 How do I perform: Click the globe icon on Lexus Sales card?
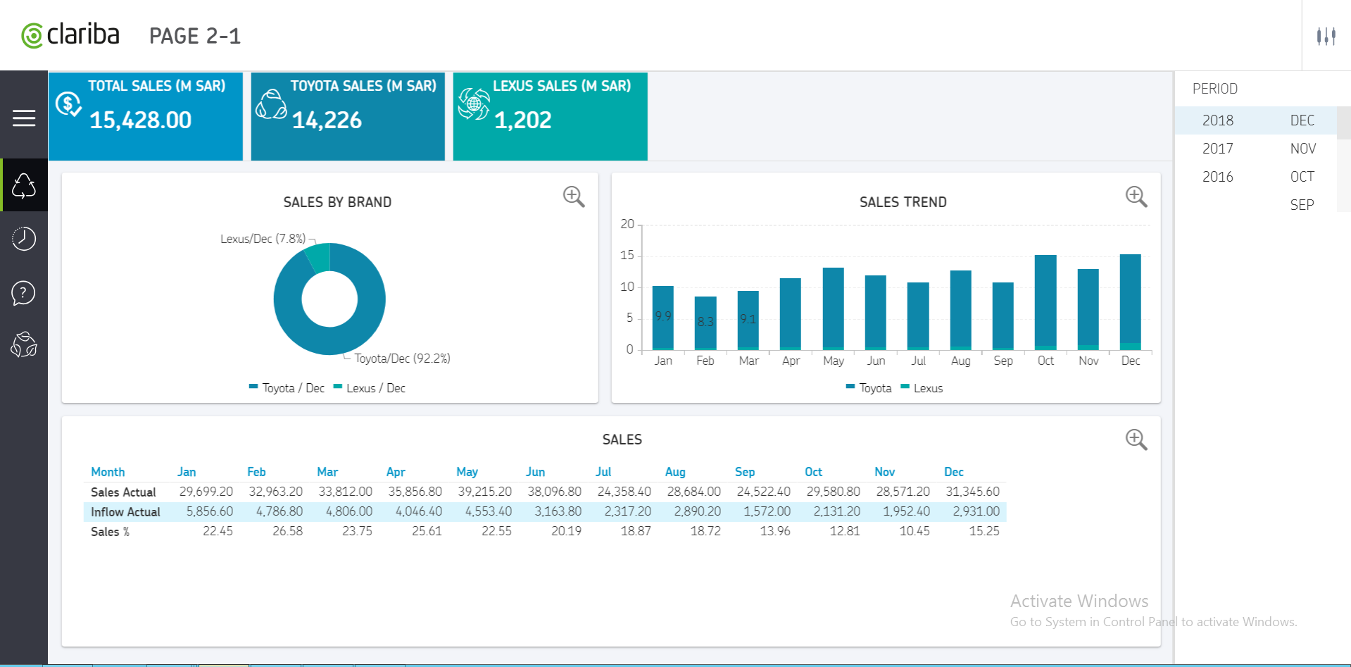click(474, 104)
